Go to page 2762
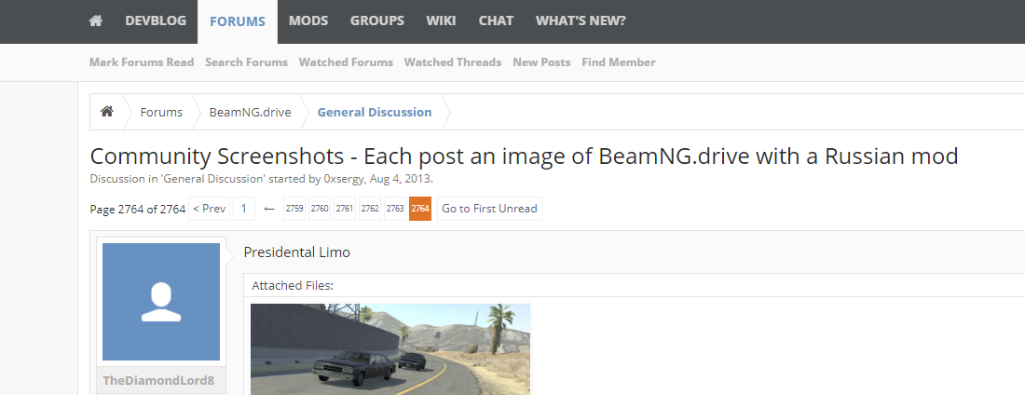Screen dimensions: 1025x395 tap(370, 209)
